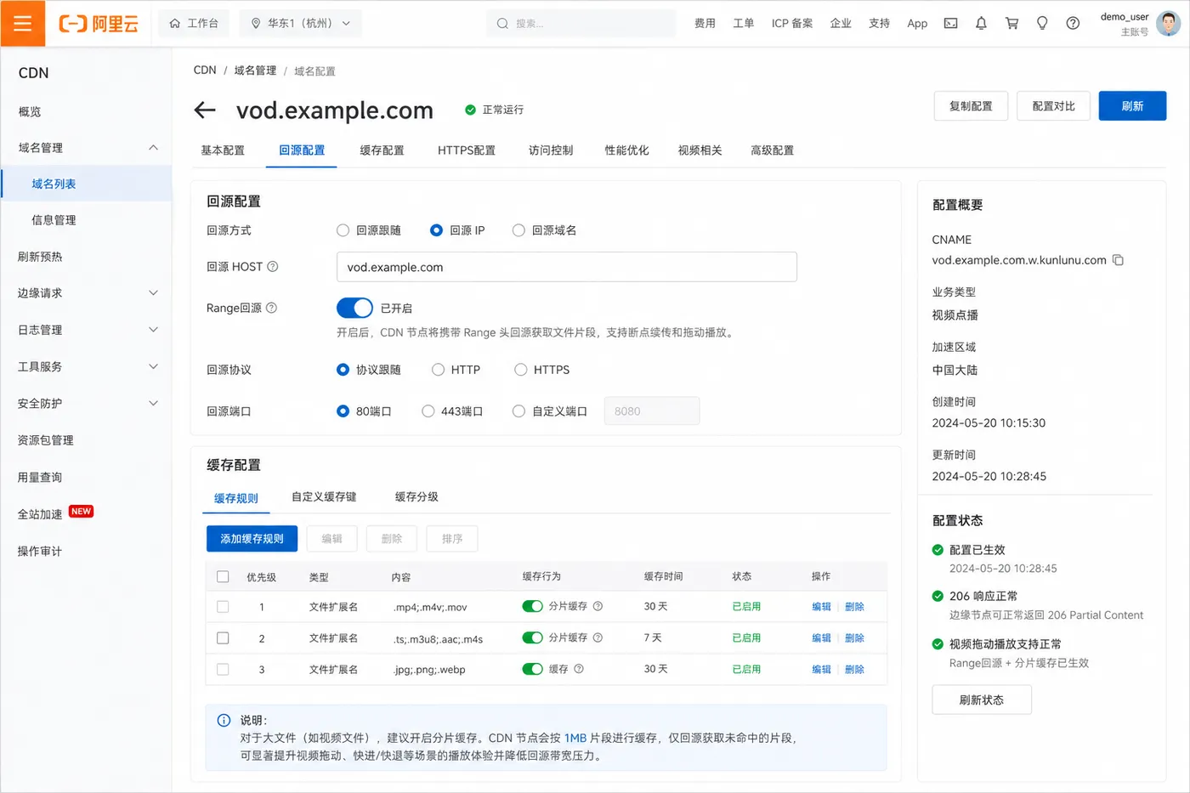
Task: Click the help question mark icon
Action: coord(1073,24)
